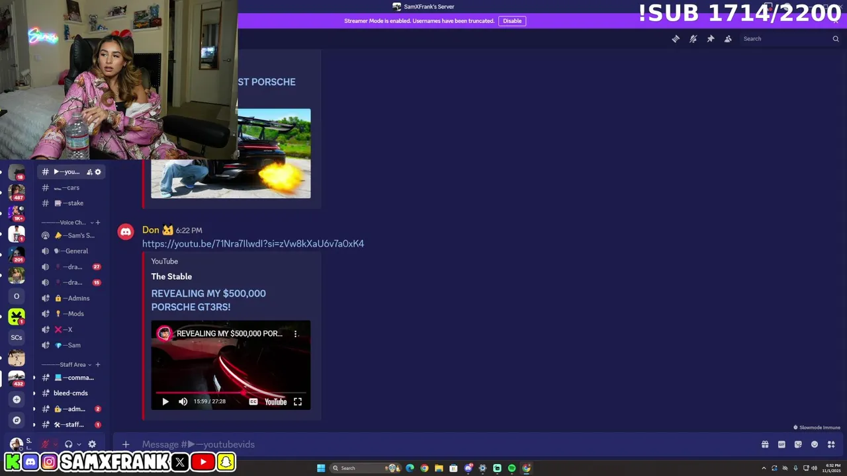Open pinned messages icon

pos(711,39)
